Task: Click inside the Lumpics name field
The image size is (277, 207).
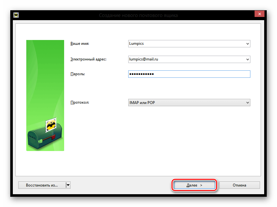Action: click(x=186, y=44)
